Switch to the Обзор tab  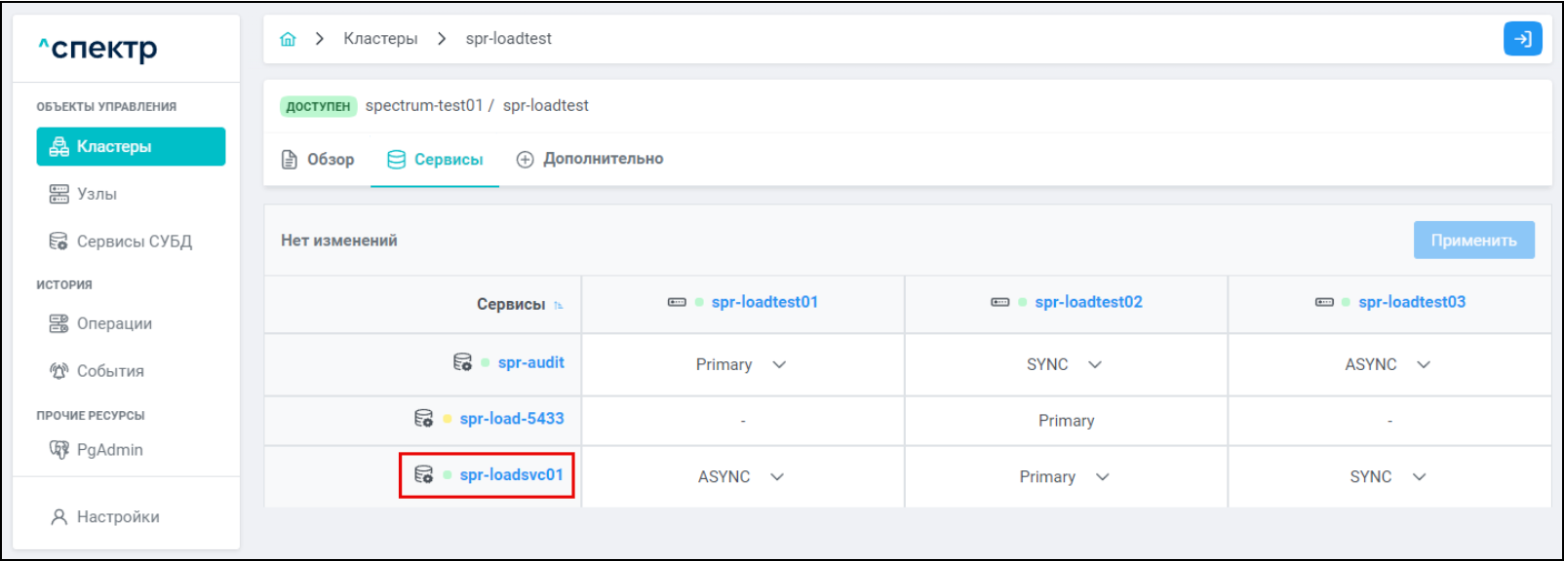[x=318, y=159]
